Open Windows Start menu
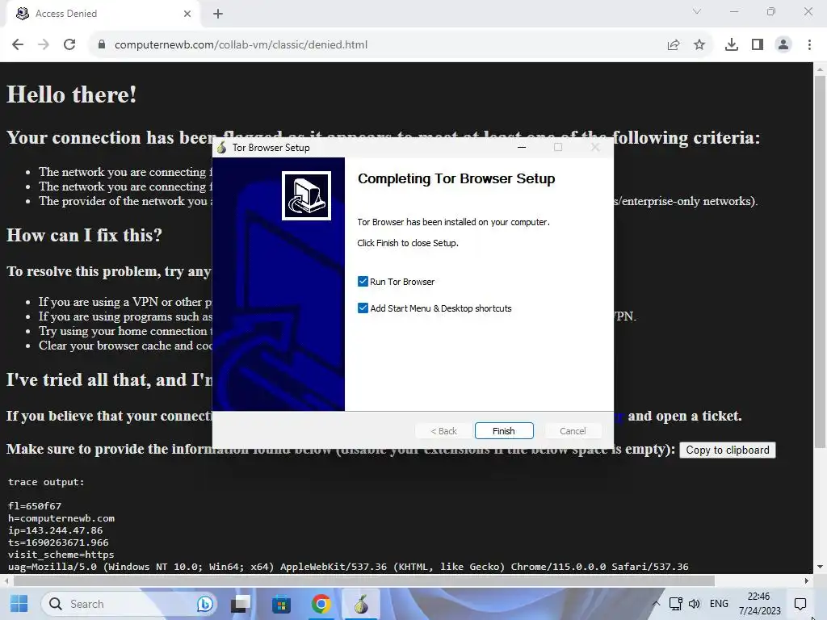Image resolution: width=827 pixels, height=620 pixels. coord(19,604)
